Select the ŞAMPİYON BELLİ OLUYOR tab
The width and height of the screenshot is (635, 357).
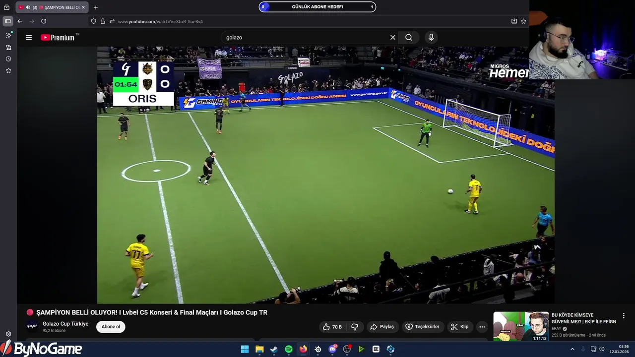(52, 7)
